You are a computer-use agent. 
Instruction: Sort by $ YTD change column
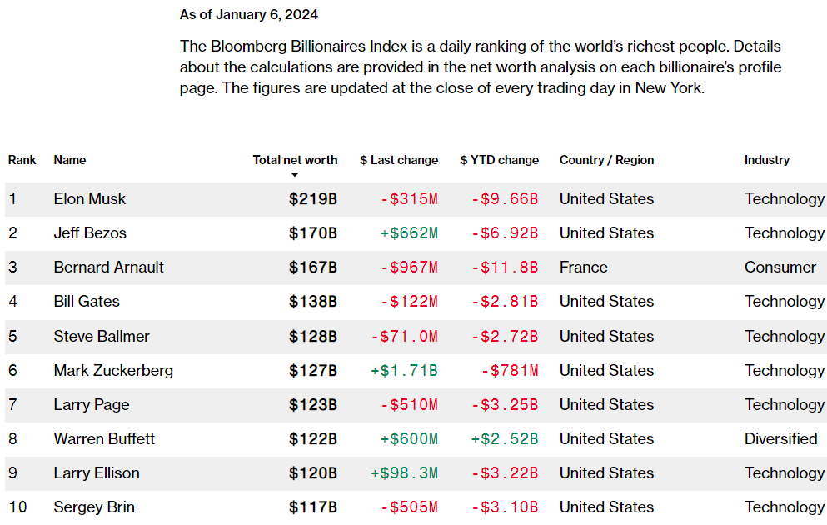coord(499,160)
